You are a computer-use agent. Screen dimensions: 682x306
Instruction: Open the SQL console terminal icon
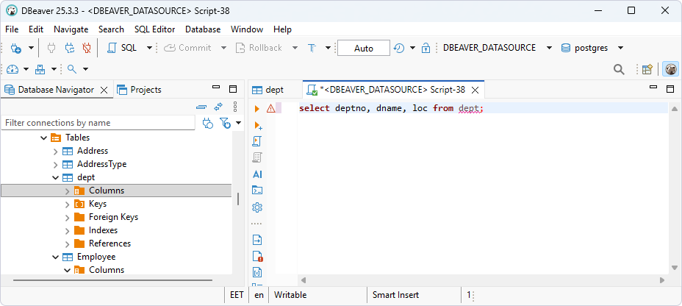(x=257, y=191)
